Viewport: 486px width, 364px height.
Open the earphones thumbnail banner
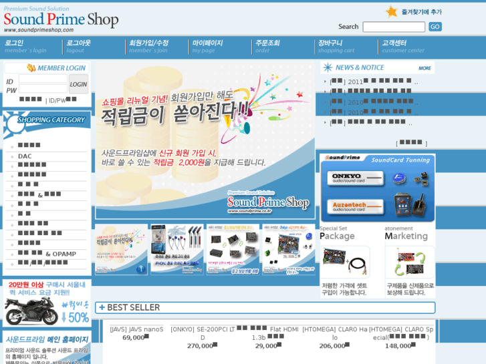pos(177,249)
